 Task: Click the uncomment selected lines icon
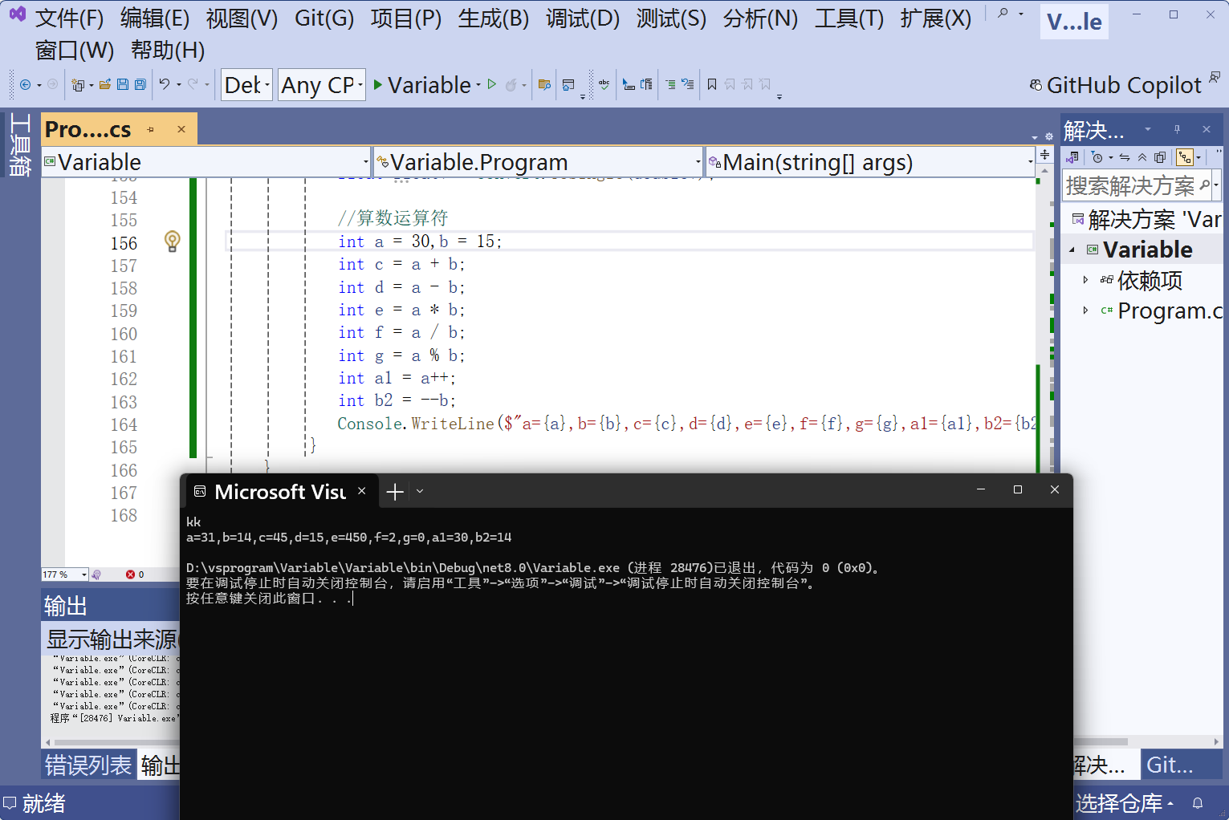point(688,84)
